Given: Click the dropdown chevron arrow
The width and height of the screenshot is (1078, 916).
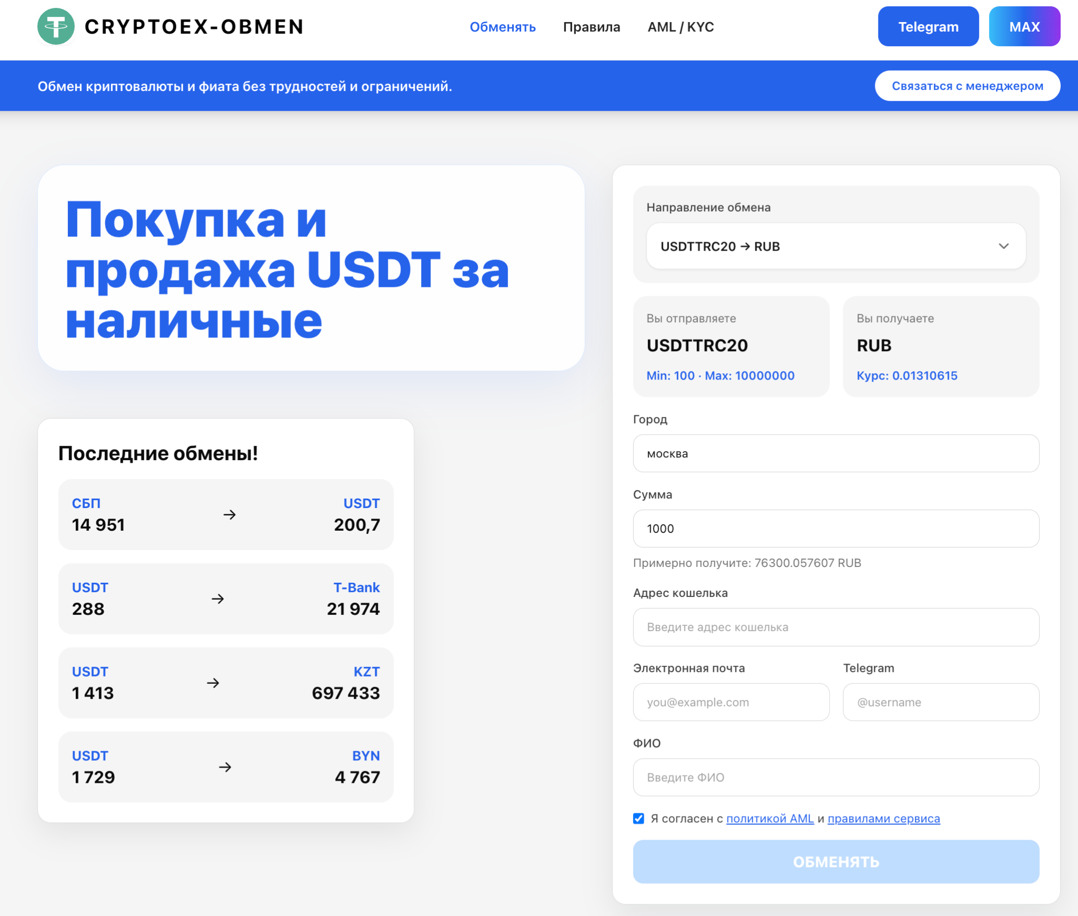Looking at the screenshot, I should [1004, 246].
